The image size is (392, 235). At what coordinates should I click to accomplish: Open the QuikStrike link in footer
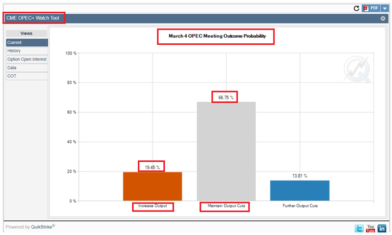pyautogui.click(x=42, y=227)
